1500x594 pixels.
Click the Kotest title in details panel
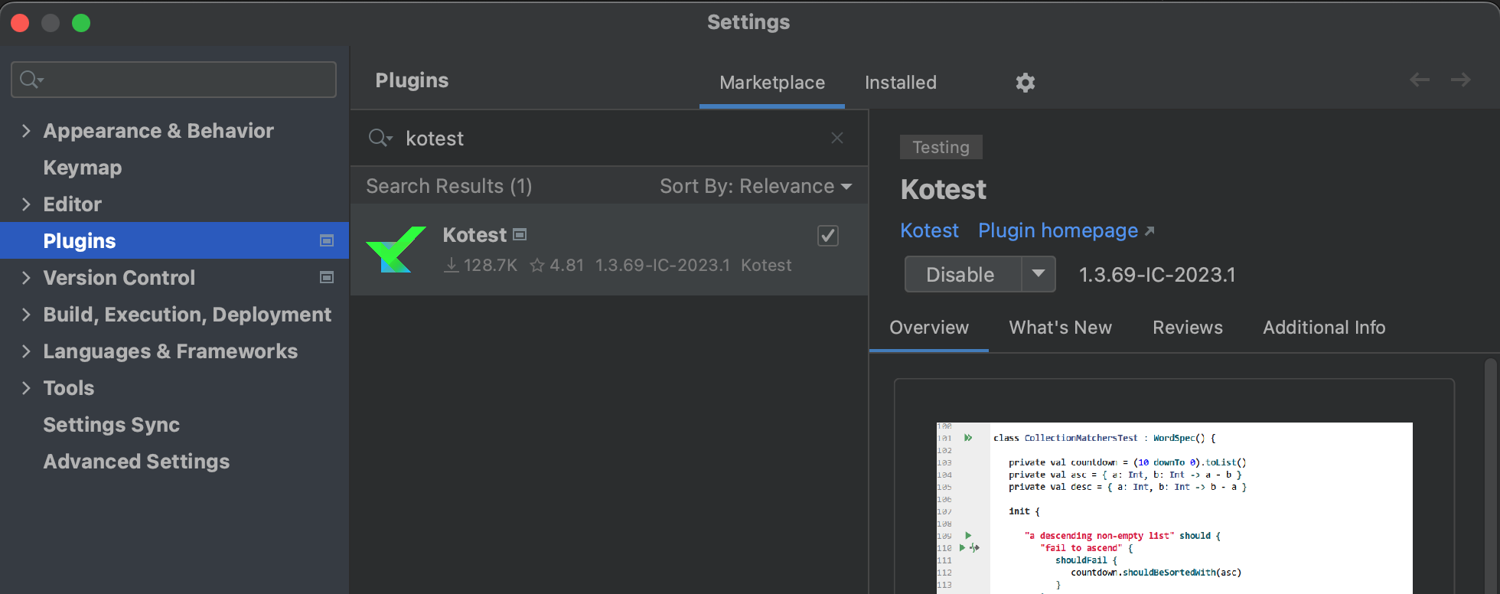(944, 189)
